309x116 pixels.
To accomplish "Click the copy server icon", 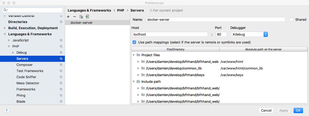I will coord(81,17).
